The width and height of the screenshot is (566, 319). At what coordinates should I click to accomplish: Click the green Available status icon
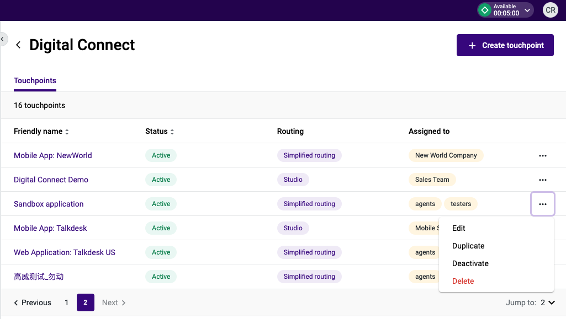[x=484, y=10]
